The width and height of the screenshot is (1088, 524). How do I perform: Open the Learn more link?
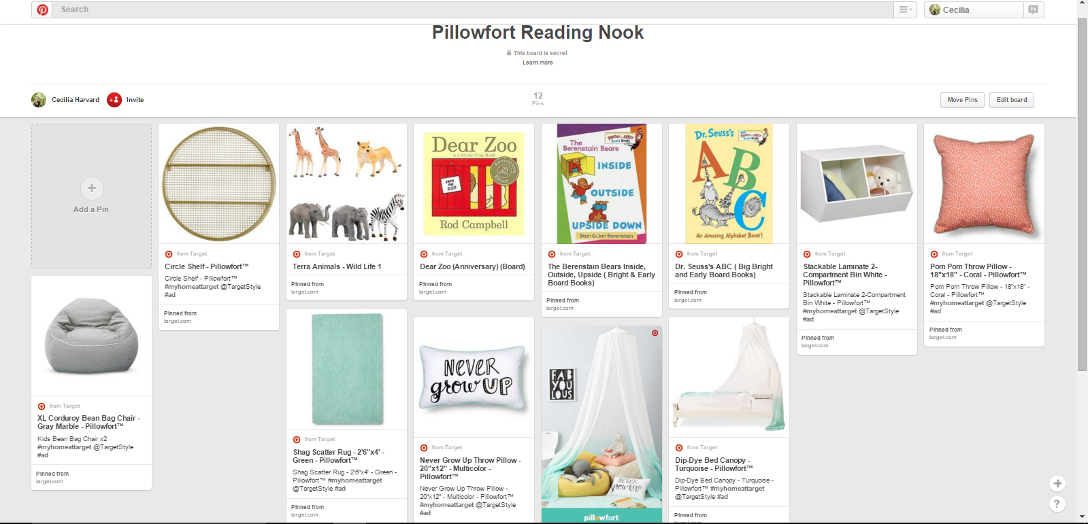pos(538,63)
